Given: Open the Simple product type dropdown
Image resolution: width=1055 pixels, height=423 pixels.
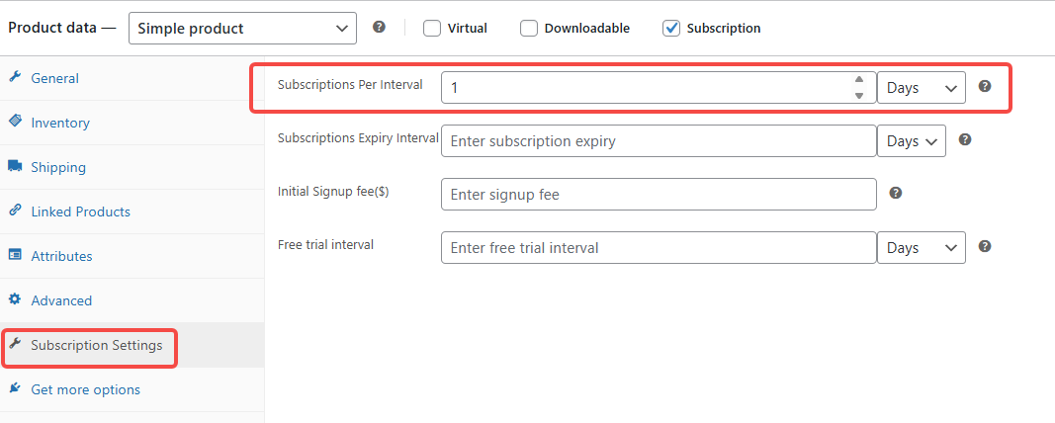Looking at the screenshot, I should (x=242, y=29).
